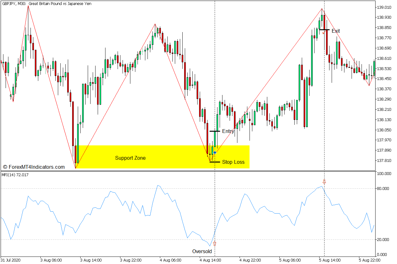Click the 'Exit' text label
Screen dimensions: 397x264
[x=336, y=31]
